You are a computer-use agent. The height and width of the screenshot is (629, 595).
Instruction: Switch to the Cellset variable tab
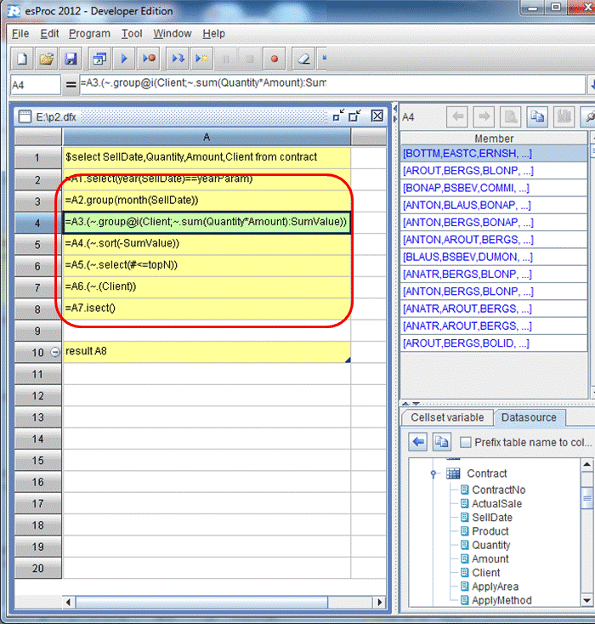coord(447,417)
